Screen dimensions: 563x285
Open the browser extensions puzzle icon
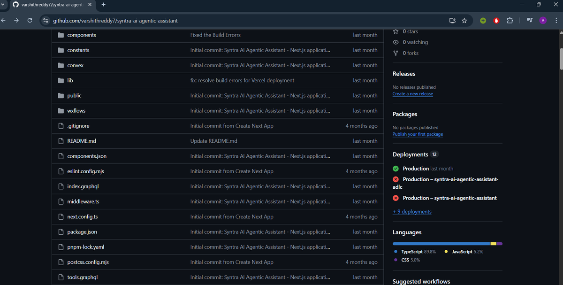510,21
